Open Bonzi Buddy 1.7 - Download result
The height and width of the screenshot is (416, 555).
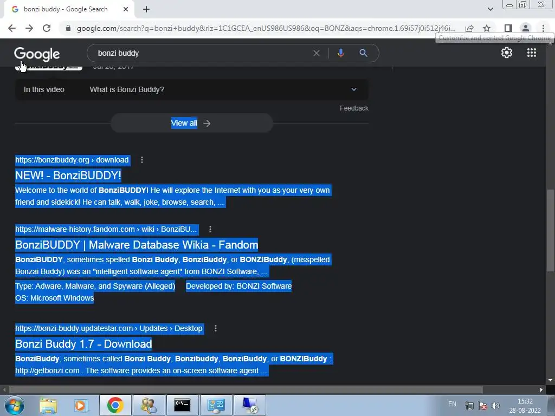click(83, 344)
